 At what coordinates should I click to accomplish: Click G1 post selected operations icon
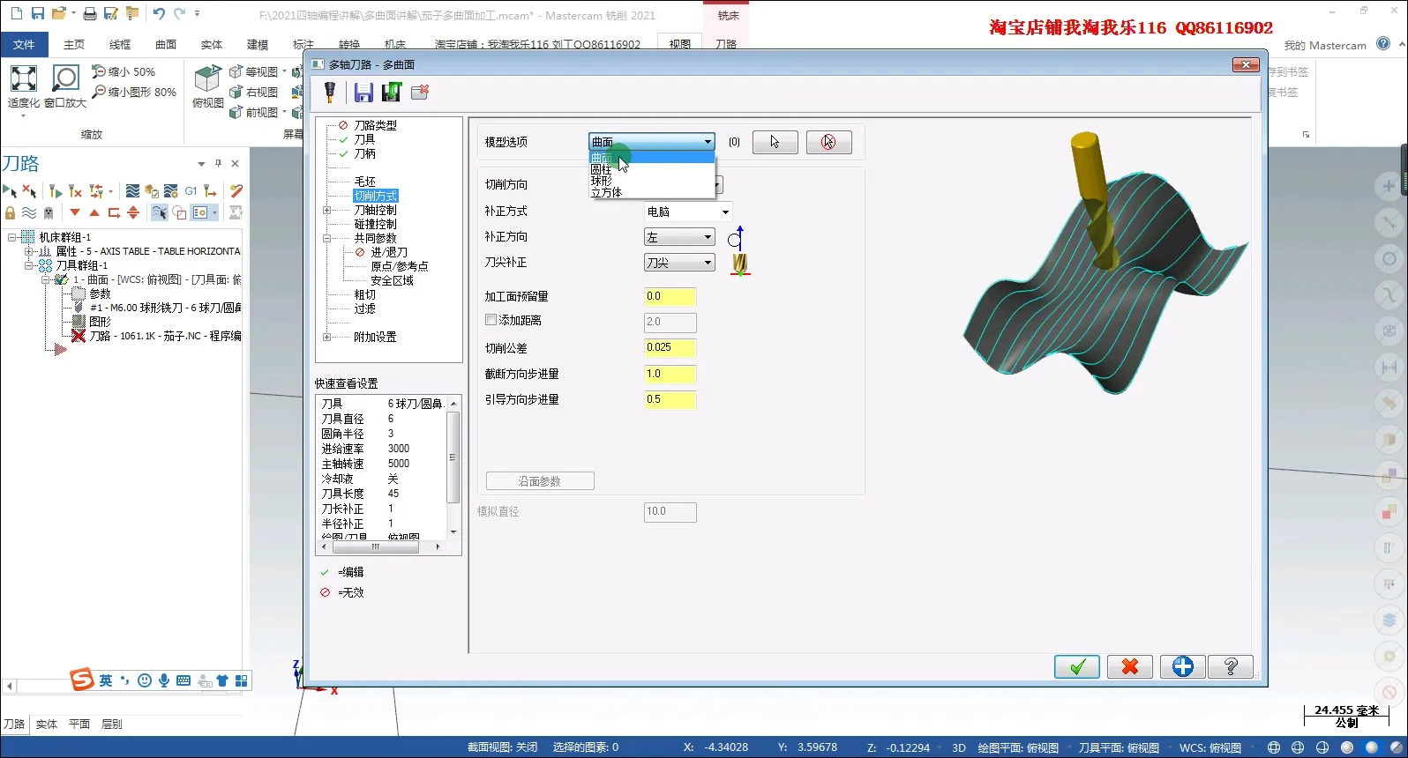(191, 190)
